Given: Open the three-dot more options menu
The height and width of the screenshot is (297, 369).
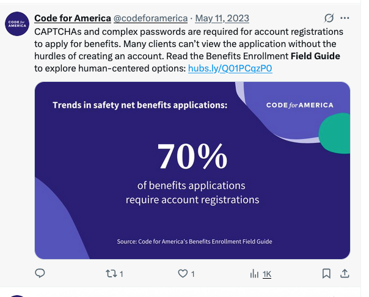Looking at the screenshot, I should pyautogui.click(x=346, y=18).
